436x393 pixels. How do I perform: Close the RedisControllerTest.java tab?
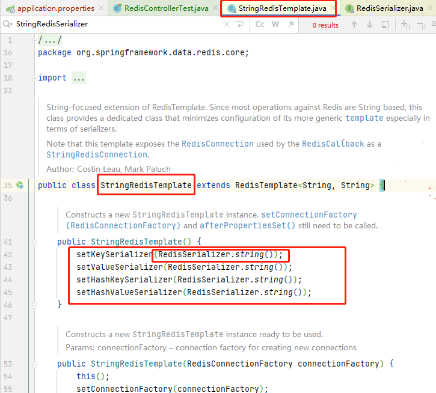215,8
